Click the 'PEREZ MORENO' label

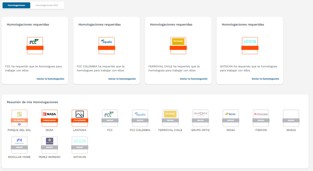pos(49,157)
